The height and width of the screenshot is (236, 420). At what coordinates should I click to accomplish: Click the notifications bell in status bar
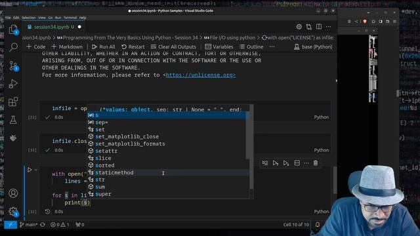coord(318,224)
